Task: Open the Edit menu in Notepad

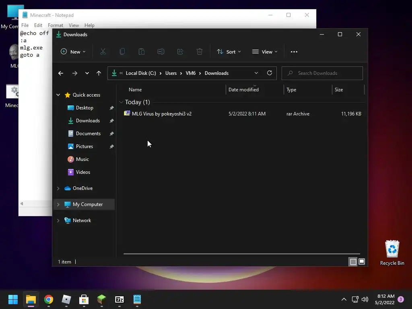Action: (x=38, y=25)
